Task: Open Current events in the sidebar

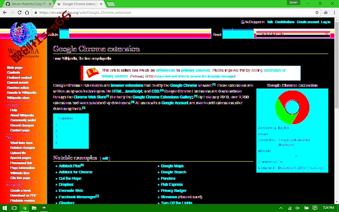Action: click(x=17, y=83)
